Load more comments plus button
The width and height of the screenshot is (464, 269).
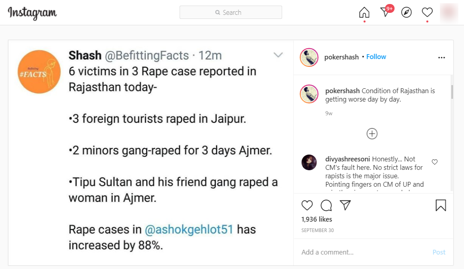click(x=372, y=134)
